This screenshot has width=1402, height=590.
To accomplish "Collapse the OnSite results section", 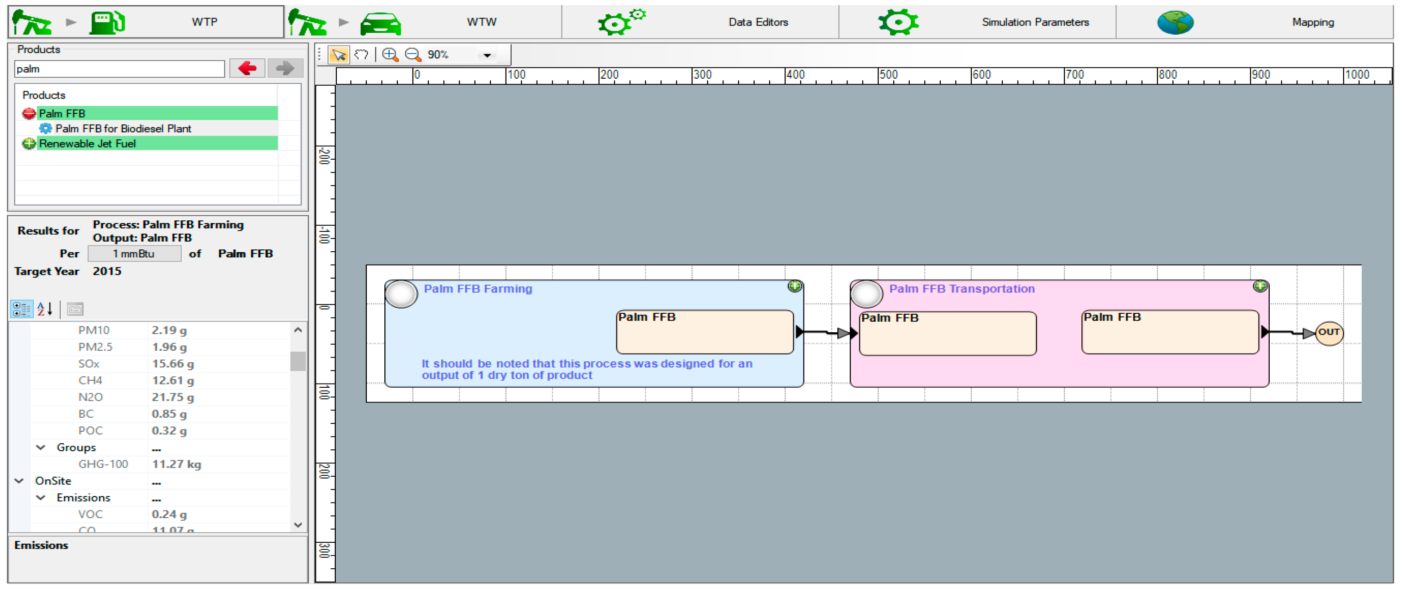I will [x=19, y=481].
